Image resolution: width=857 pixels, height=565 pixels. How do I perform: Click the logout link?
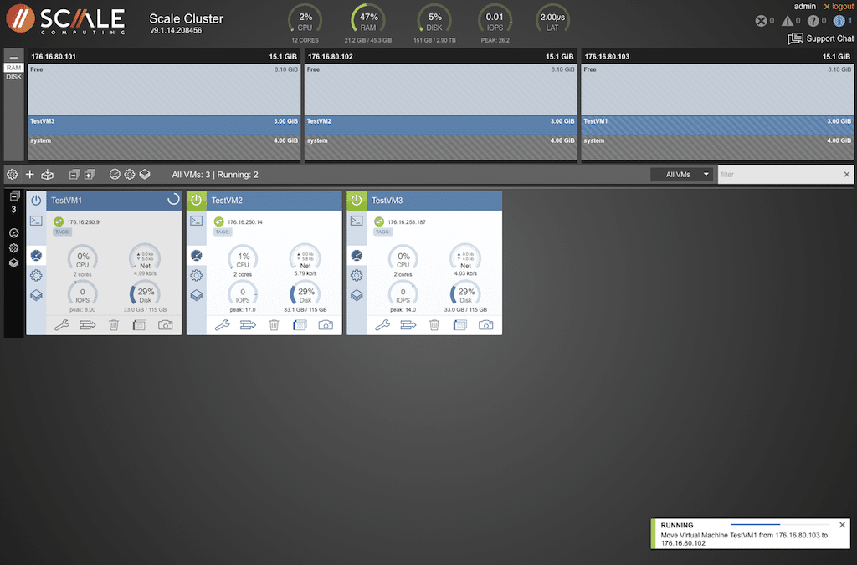click(839, 6)
